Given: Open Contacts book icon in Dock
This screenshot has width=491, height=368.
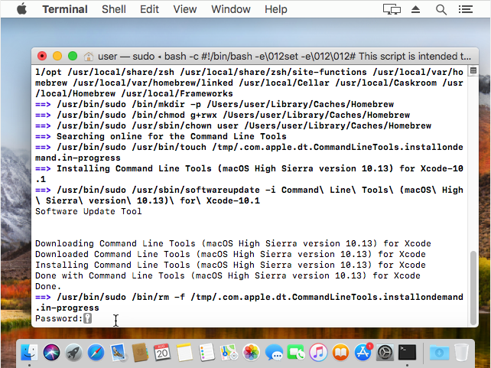Looking at the screenshot, I should point(140,353).
